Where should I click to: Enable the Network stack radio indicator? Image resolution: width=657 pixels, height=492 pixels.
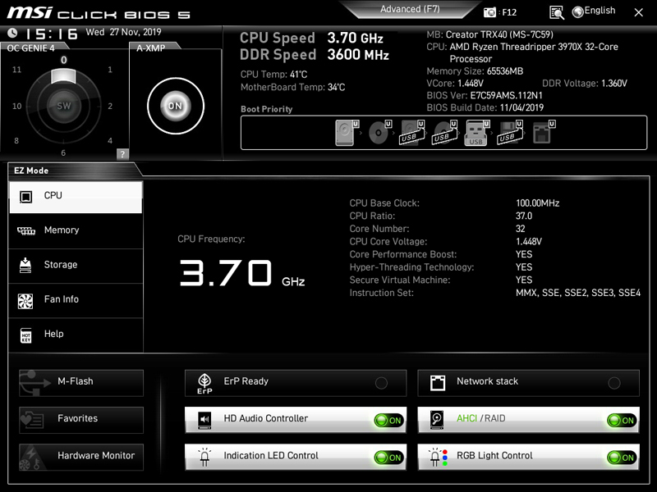(x=614, y=383)
